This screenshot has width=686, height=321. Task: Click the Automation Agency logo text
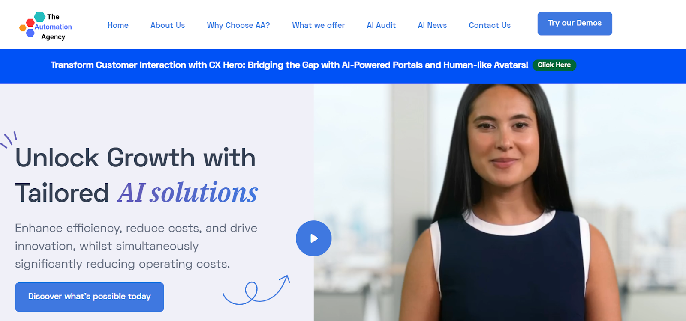(x=53, y=27)
